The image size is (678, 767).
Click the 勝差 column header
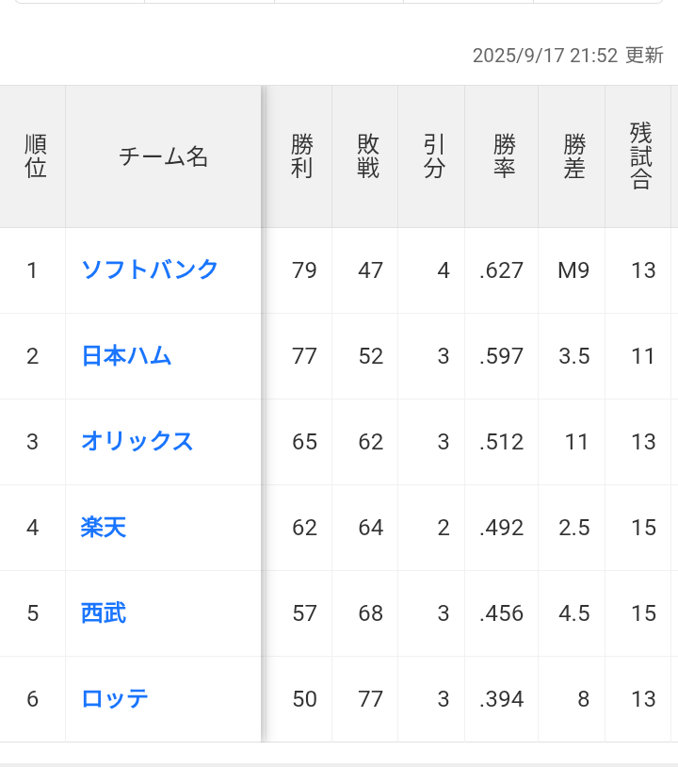[574, 156]
